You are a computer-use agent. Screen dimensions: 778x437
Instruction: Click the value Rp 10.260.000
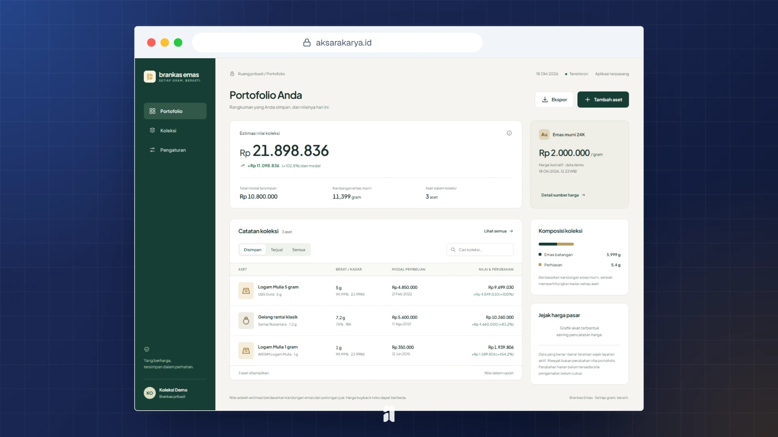tap(500, 317)
